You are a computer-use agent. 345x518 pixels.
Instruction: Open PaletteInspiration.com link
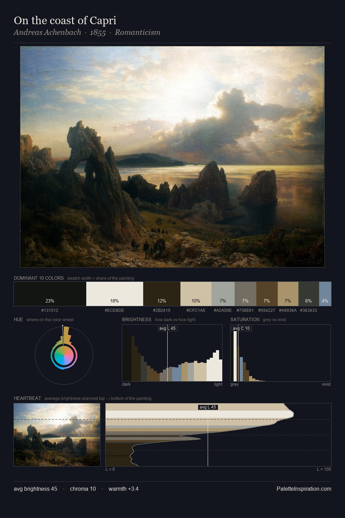tap(304, 489)
